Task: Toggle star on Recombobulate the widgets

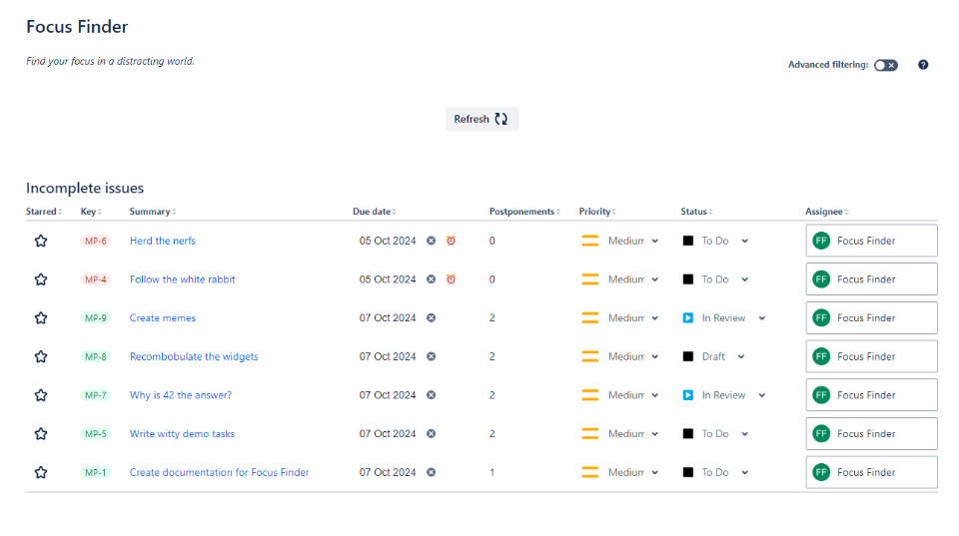Action: tap(41, 356)
